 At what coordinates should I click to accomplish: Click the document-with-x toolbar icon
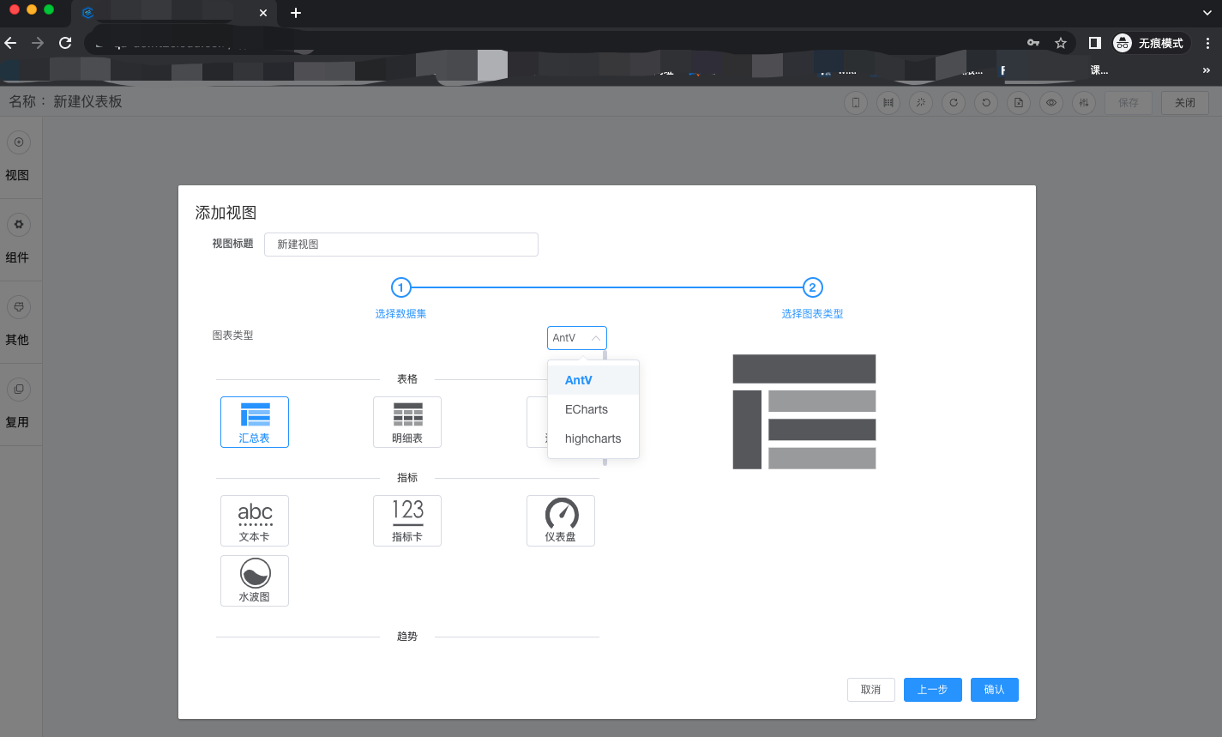1019,103
